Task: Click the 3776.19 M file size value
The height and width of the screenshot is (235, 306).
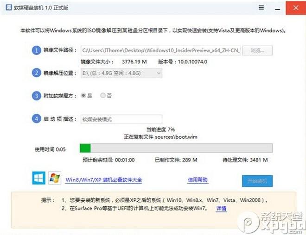Action: point(134,62)
